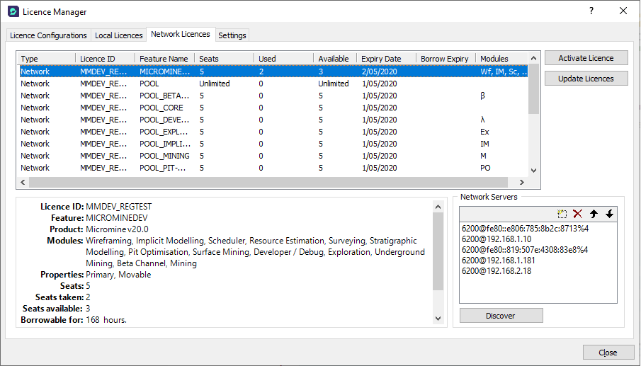Image resolution: width=641 pixels, height=366 pixels.
Task: Sort table by Expiry Date column
Action: 380,59
